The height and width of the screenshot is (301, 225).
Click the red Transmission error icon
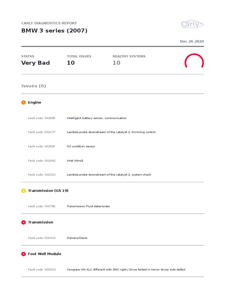pos(23,222)
